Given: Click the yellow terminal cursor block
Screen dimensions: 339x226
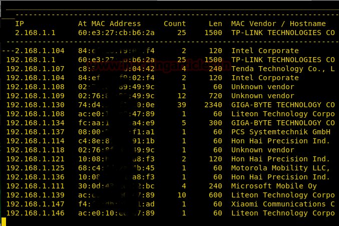Looking at the screenshot, I should pos(4,221).
